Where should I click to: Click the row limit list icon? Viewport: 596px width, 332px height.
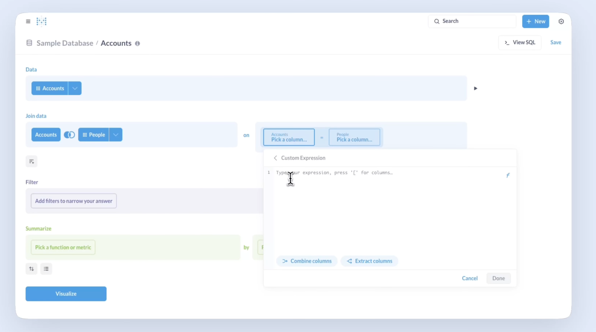click(x=46, y=269)
